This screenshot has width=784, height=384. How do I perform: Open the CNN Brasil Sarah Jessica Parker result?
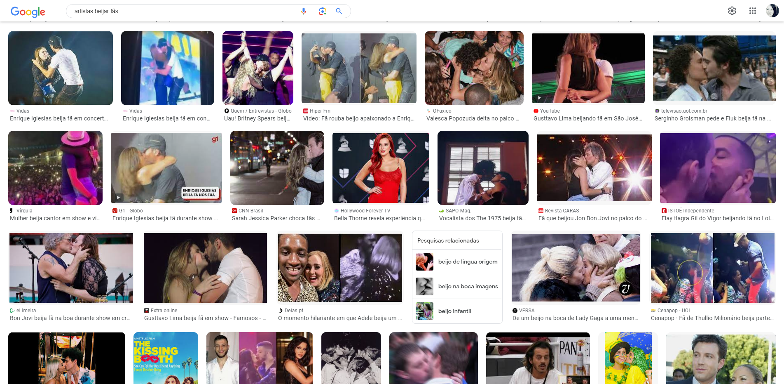pos(277,168)
